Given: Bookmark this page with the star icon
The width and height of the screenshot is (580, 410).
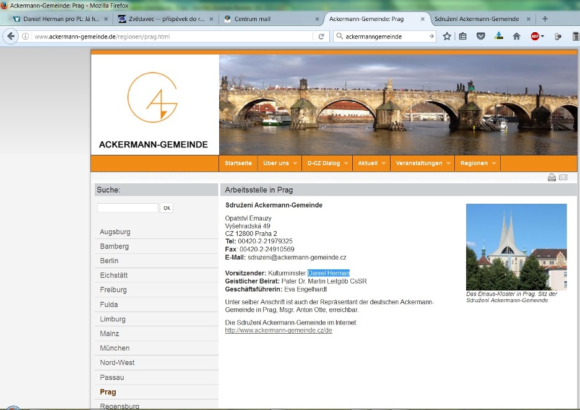Looking at the screenshot, I should pos(447,37).
